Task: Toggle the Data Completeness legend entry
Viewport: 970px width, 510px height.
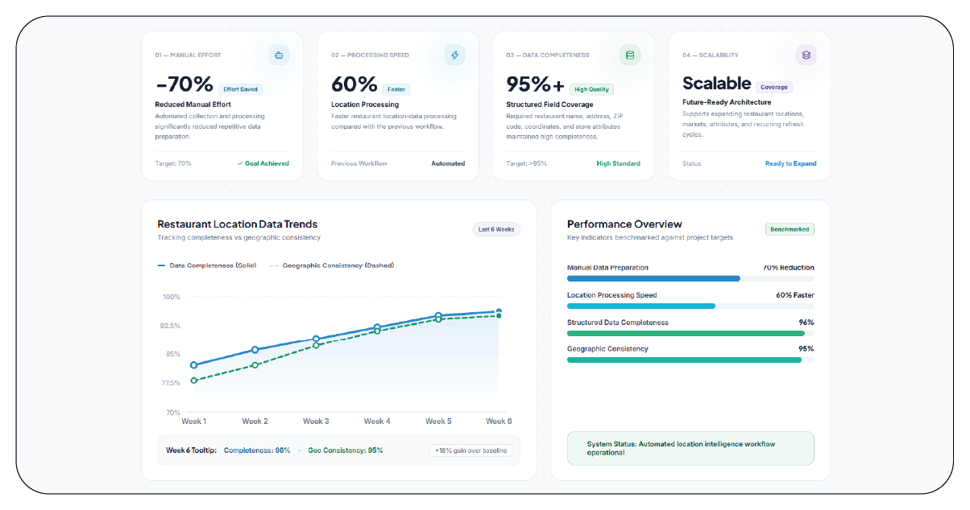Action: click(207, 265)
